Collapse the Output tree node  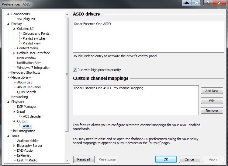pyautogui.click(x=14, y=122)
